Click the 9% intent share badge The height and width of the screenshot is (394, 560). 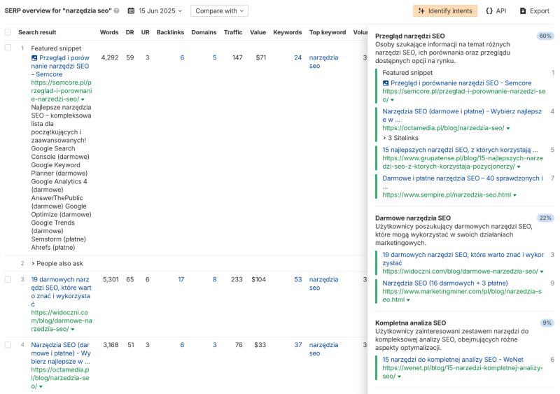point(547,323)
